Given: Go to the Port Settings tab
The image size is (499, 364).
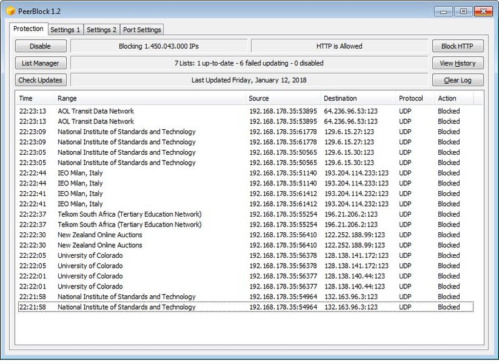Looking at the screenshot, I should click(142, 30).
